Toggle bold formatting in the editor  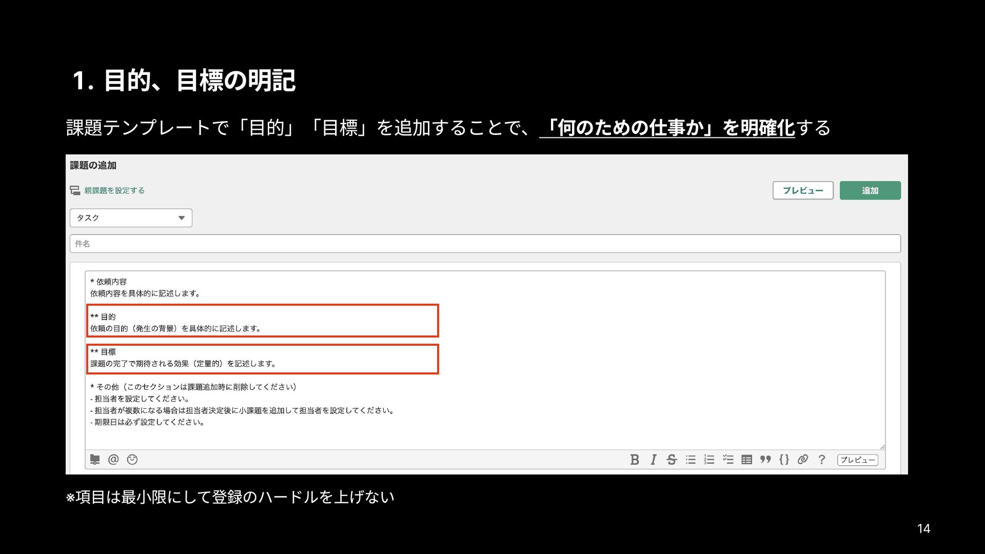(635, 460)
